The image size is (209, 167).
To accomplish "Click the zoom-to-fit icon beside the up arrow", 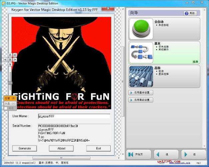I will pos(15,55).
